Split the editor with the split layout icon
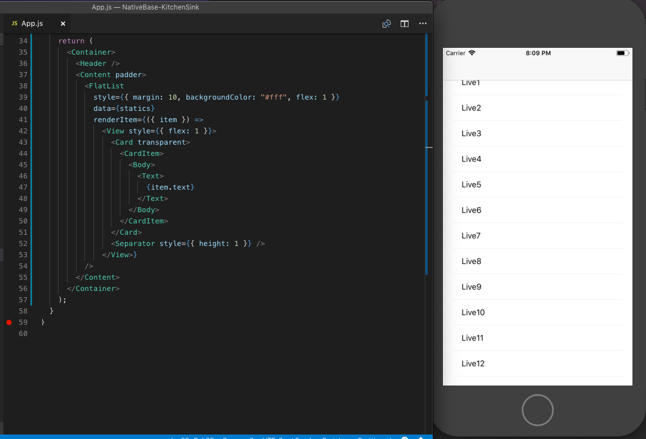Viewport: 646px width, 439px height. coord(405,24)
